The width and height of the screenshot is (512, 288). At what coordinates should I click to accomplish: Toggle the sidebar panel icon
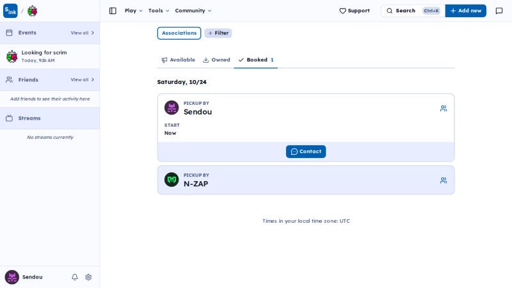coord(113,11)
